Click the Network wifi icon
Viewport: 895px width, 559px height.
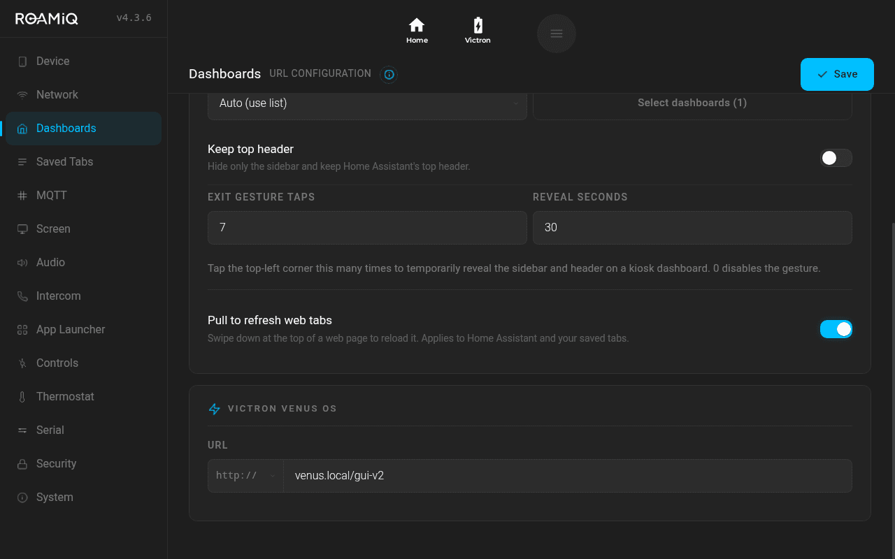tap(22, 95)
